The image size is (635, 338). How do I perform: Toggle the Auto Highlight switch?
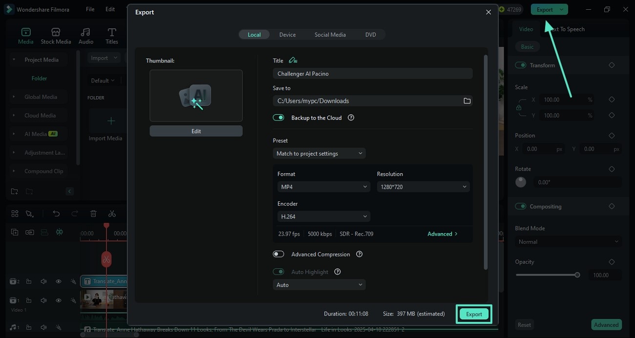[x=278, y=272]
